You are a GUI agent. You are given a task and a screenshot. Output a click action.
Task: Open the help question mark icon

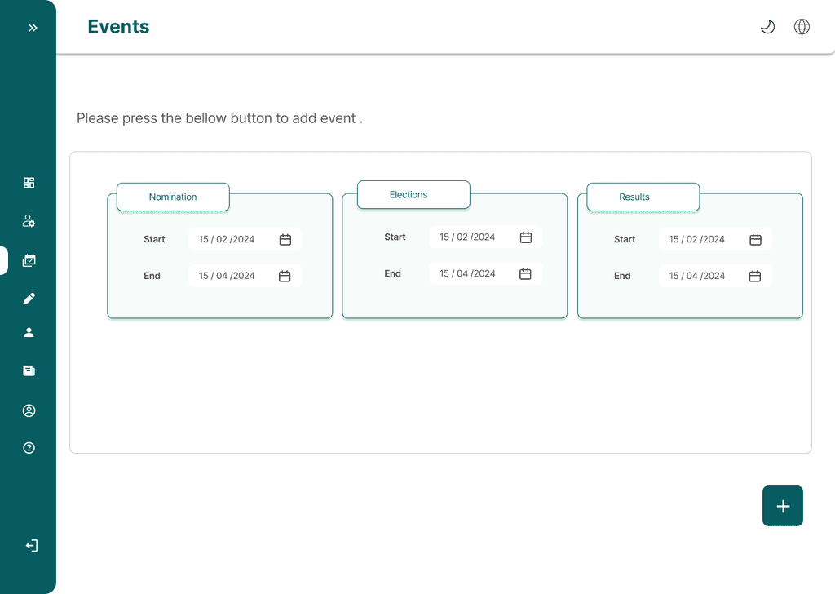click(29, 448)
